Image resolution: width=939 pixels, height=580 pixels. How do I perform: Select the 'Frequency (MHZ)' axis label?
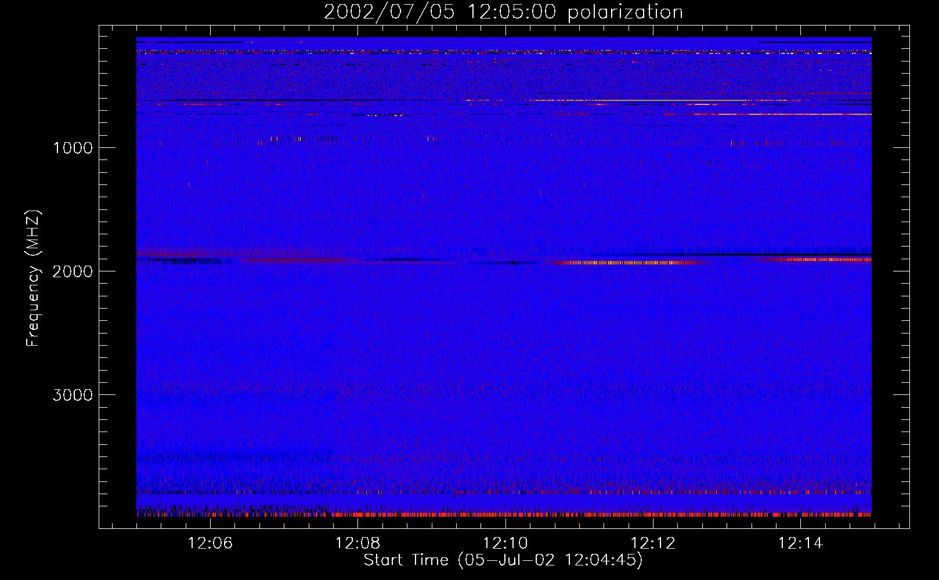click(x=33, y=278)
